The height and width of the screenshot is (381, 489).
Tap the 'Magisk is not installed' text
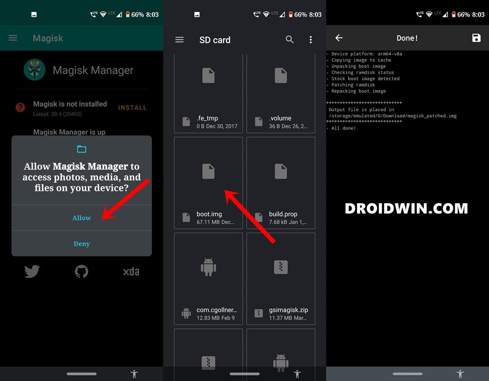click(70, 104)
